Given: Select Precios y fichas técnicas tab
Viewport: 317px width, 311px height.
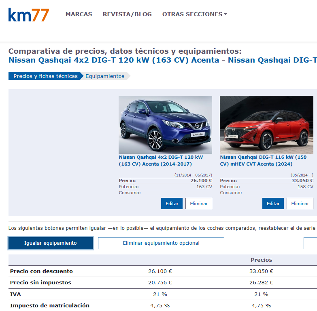Looking at the screenshot, I should (x=45, y=76).
